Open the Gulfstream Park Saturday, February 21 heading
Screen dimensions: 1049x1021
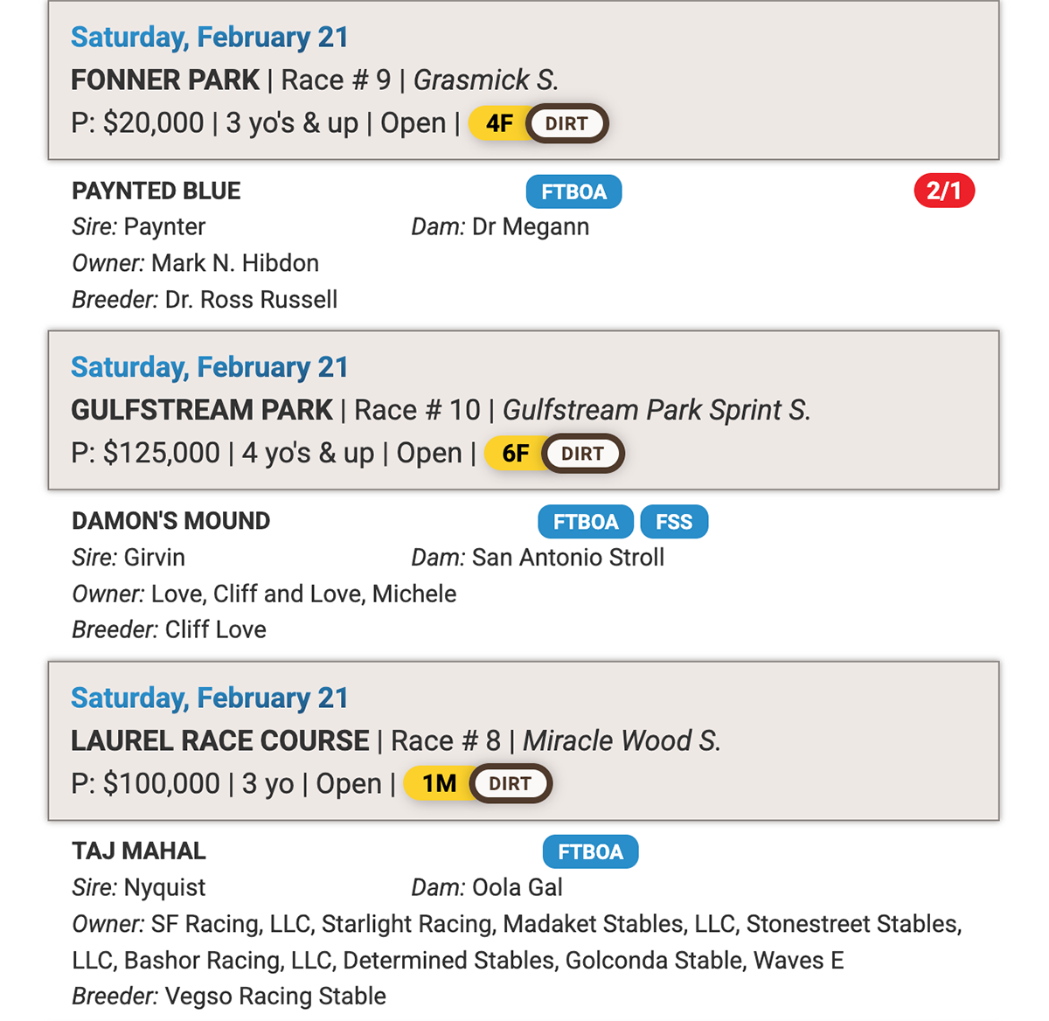point(210,367)
